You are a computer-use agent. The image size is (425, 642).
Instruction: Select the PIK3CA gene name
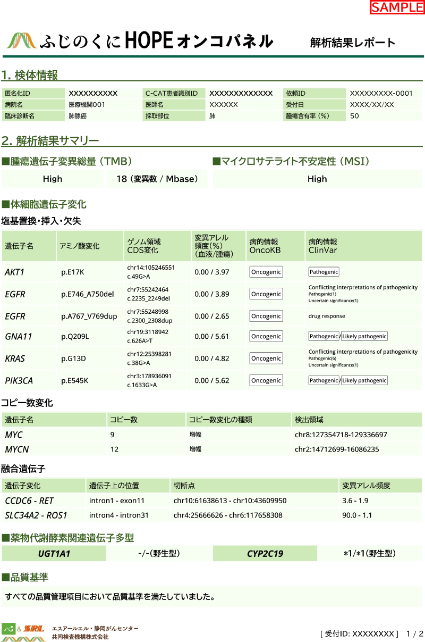point(19,380)
